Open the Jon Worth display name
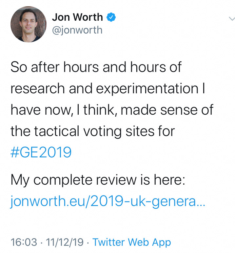Viewport: 235px width, 253px height. point(77,17)
